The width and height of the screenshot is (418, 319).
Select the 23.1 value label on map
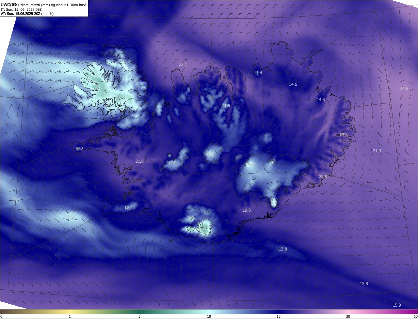click(x=183, y=65)
